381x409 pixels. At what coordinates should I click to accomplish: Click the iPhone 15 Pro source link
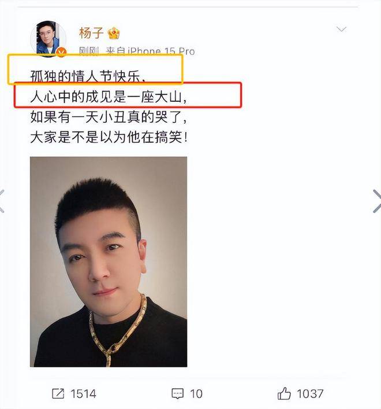pos(161,51)
